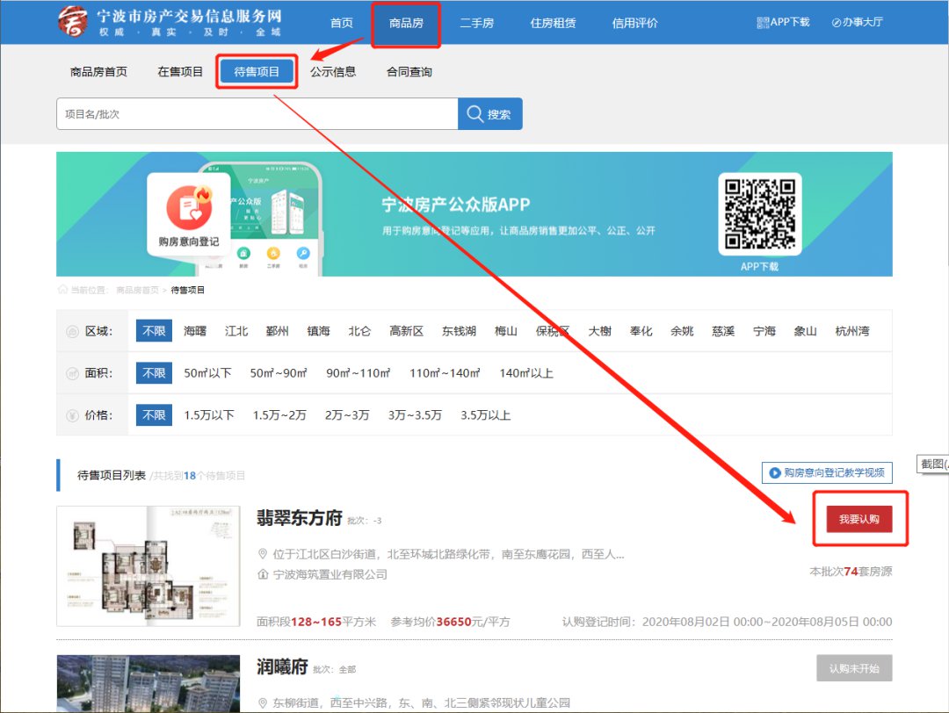Click the QR code in banner
The image size is (949, 713).
point(760,213)
